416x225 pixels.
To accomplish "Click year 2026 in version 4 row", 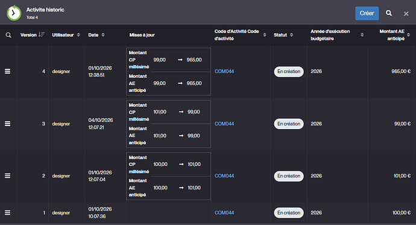I will pos(317,71).
